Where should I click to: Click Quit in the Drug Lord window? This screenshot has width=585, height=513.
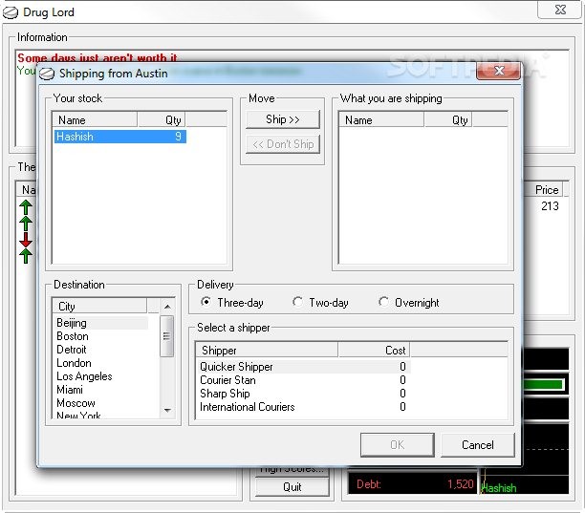click(x=292, y=487)
